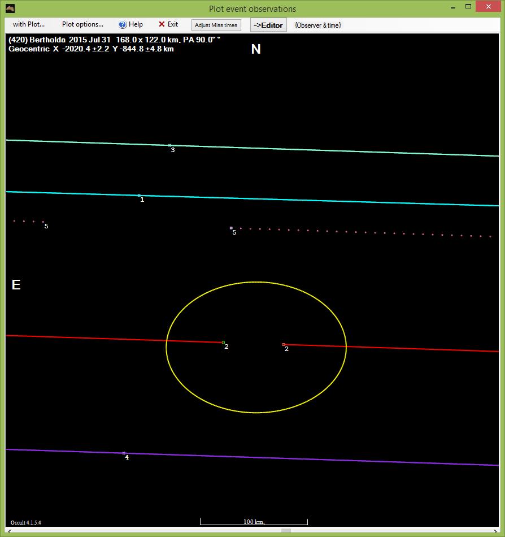Click the E east direction label

pyautogui.click(x=16, y=285)
